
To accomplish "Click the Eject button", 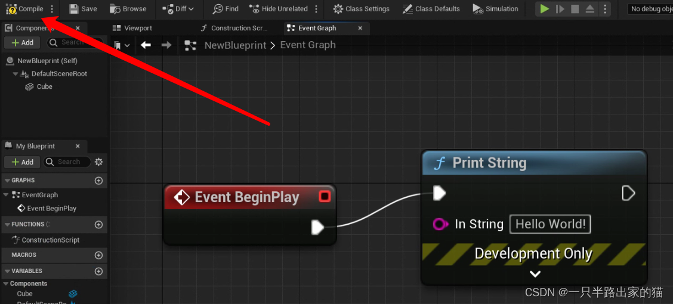I will click(590, 8).
